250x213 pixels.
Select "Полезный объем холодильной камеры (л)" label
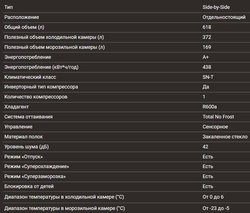[54, 37]
